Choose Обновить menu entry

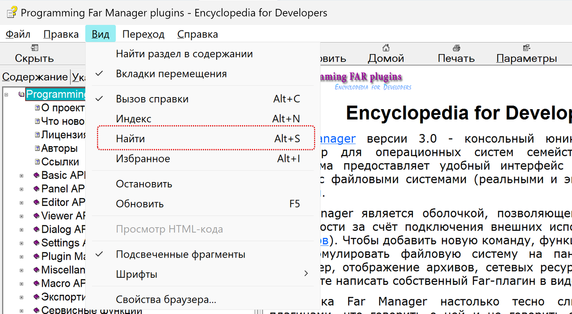point(203,204)
